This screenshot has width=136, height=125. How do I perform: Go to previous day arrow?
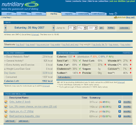coord(5,28)
